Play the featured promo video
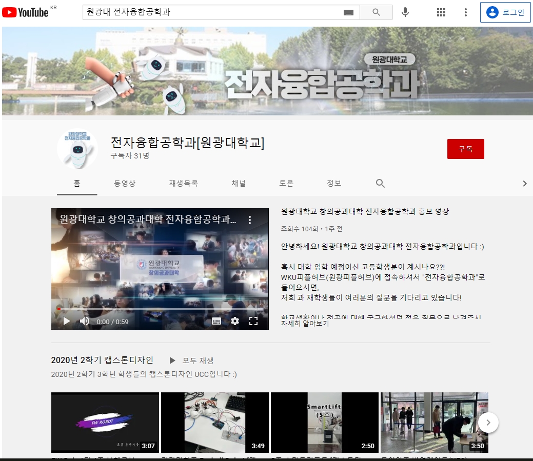Image resolution: width=533 pixels, height=461 pixels. (67, 321)
